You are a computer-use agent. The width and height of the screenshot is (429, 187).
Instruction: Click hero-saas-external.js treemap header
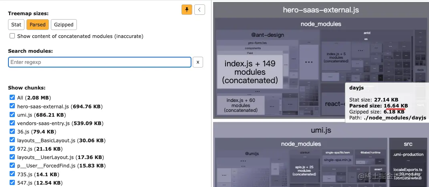(x=321, y=10)
